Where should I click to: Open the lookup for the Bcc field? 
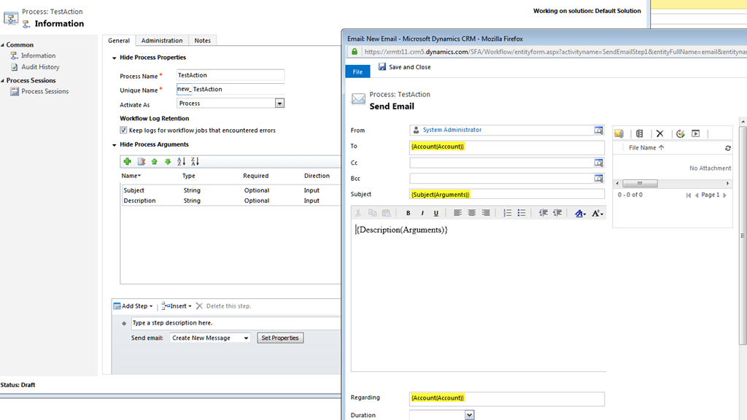[x=598, y=179]
